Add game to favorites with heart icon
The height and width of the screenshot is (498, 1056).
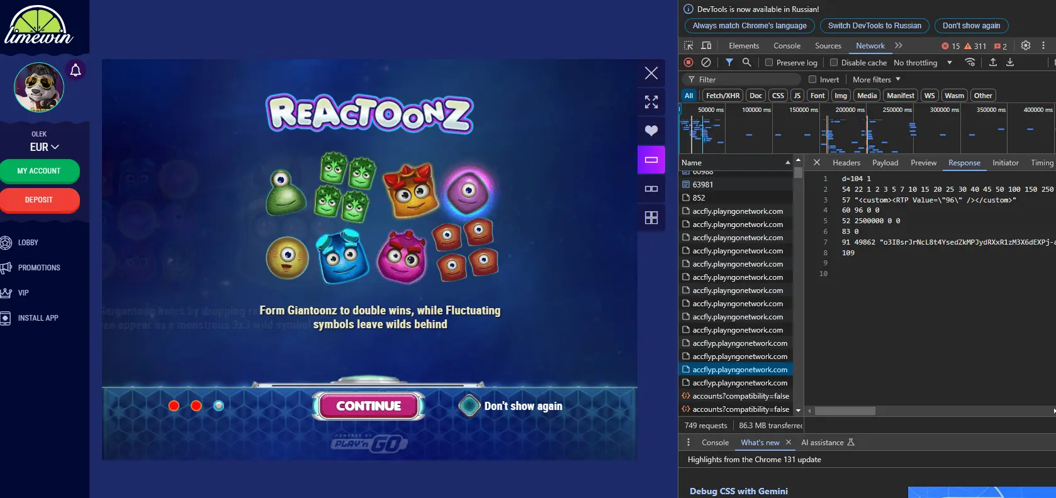[x=651, y=131]
